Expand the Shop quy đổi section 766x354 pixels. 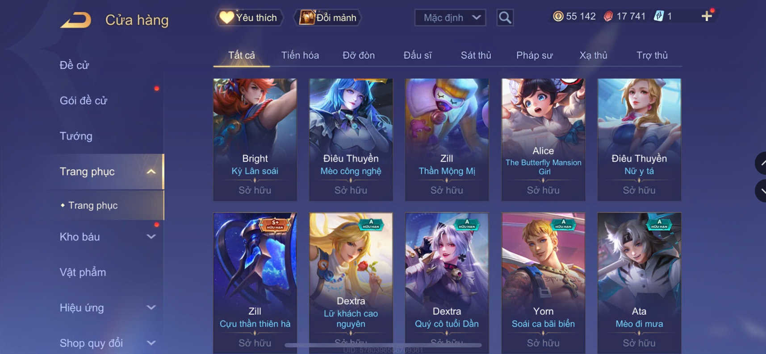tap(151, 343)
